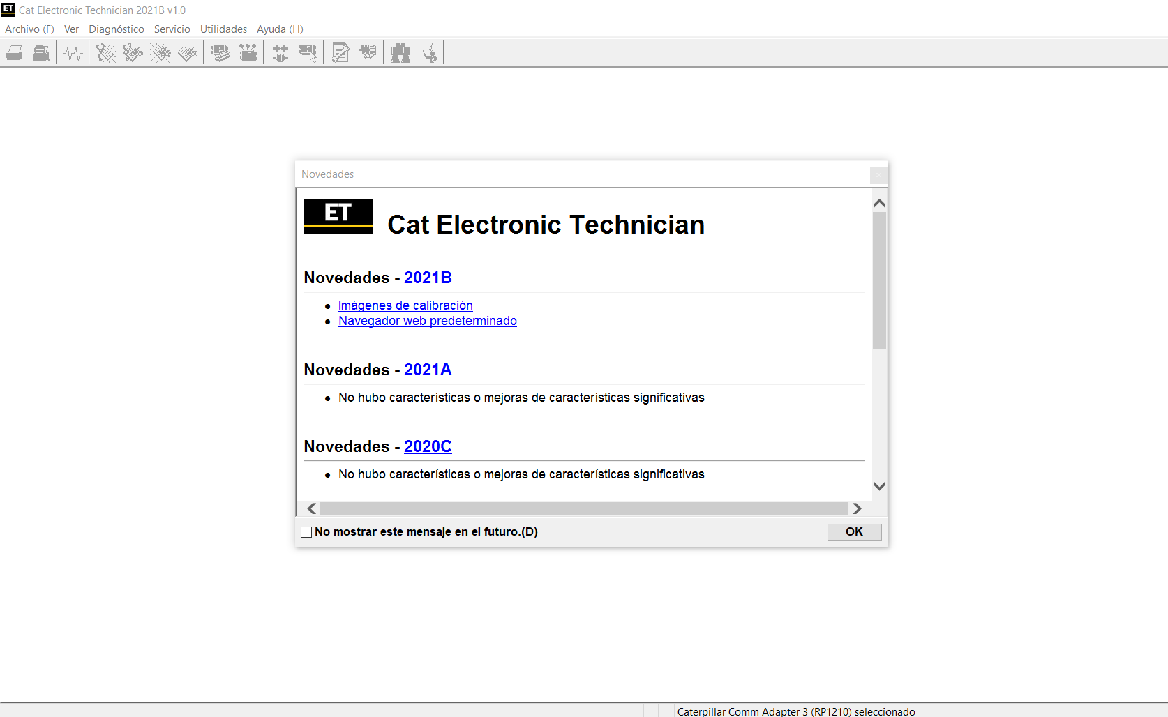Click the ET application icon in title bar
Screen dimensions: 1168x717
tap(8, 10)
